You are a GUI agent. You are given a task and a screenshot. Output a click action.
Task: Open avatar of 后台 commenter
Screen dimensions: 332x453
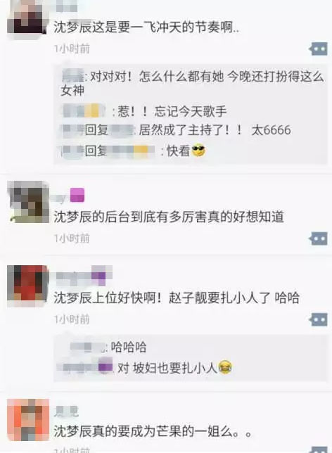[x=28, y=202]
